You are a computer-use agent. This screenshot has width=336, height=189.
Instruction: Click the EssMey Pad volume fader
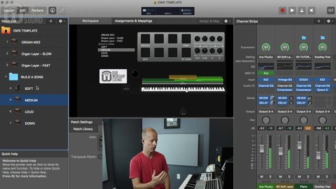tap(318, 155)
